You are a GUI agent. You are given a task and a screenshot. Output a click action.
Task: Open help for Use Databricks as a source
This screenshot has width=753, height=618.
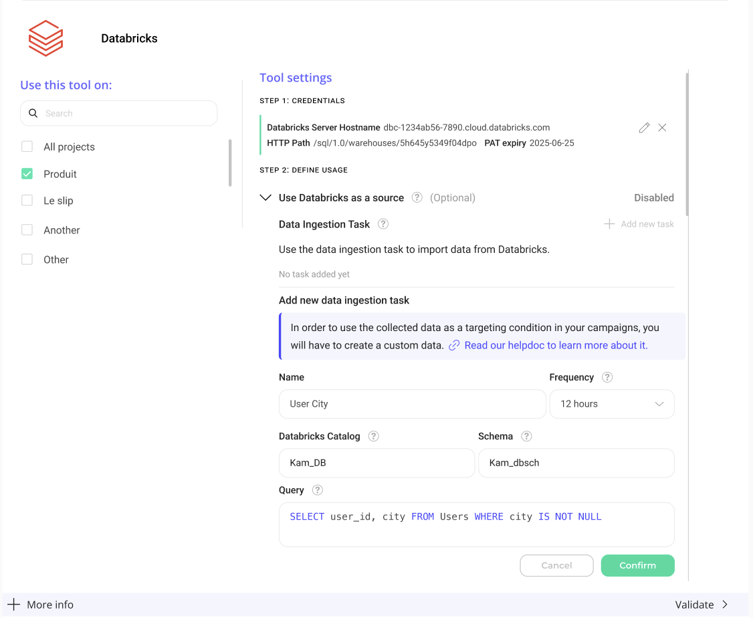[x=417, y=198]
